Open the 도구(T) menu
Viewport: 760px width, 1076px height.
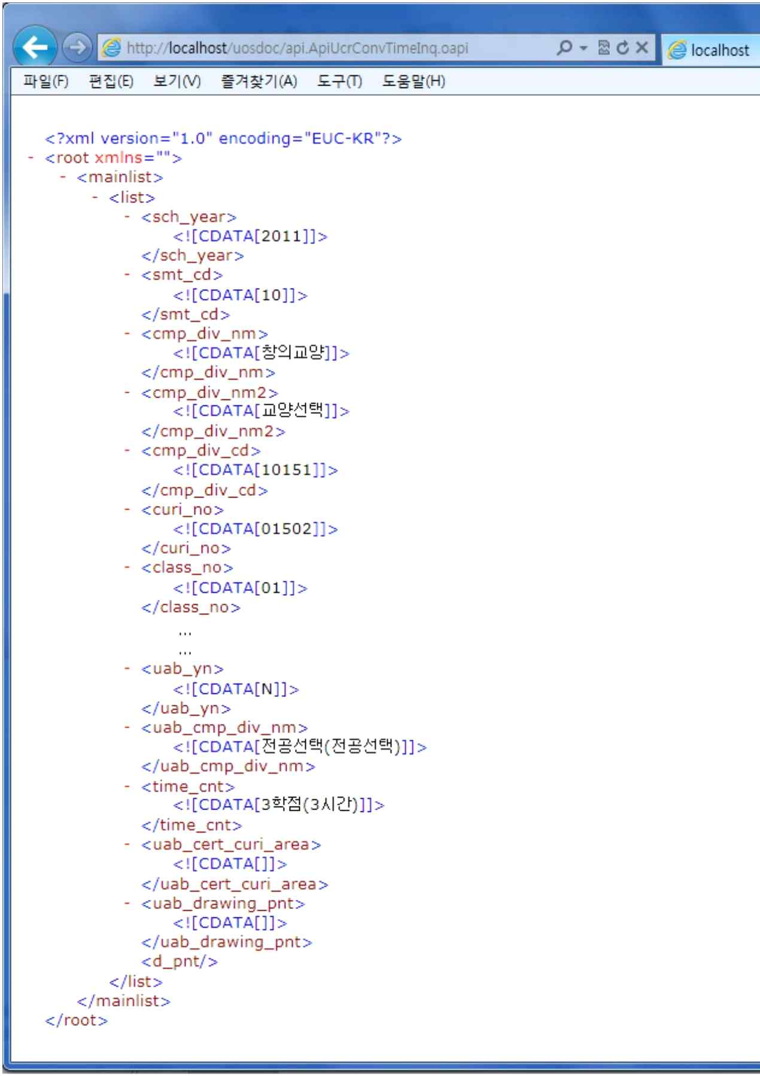[x=339, y=81]
